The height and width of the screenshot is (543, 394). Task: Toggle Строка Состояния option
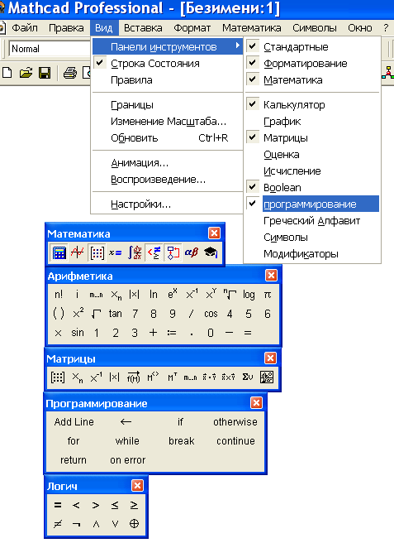coord(168,64)
